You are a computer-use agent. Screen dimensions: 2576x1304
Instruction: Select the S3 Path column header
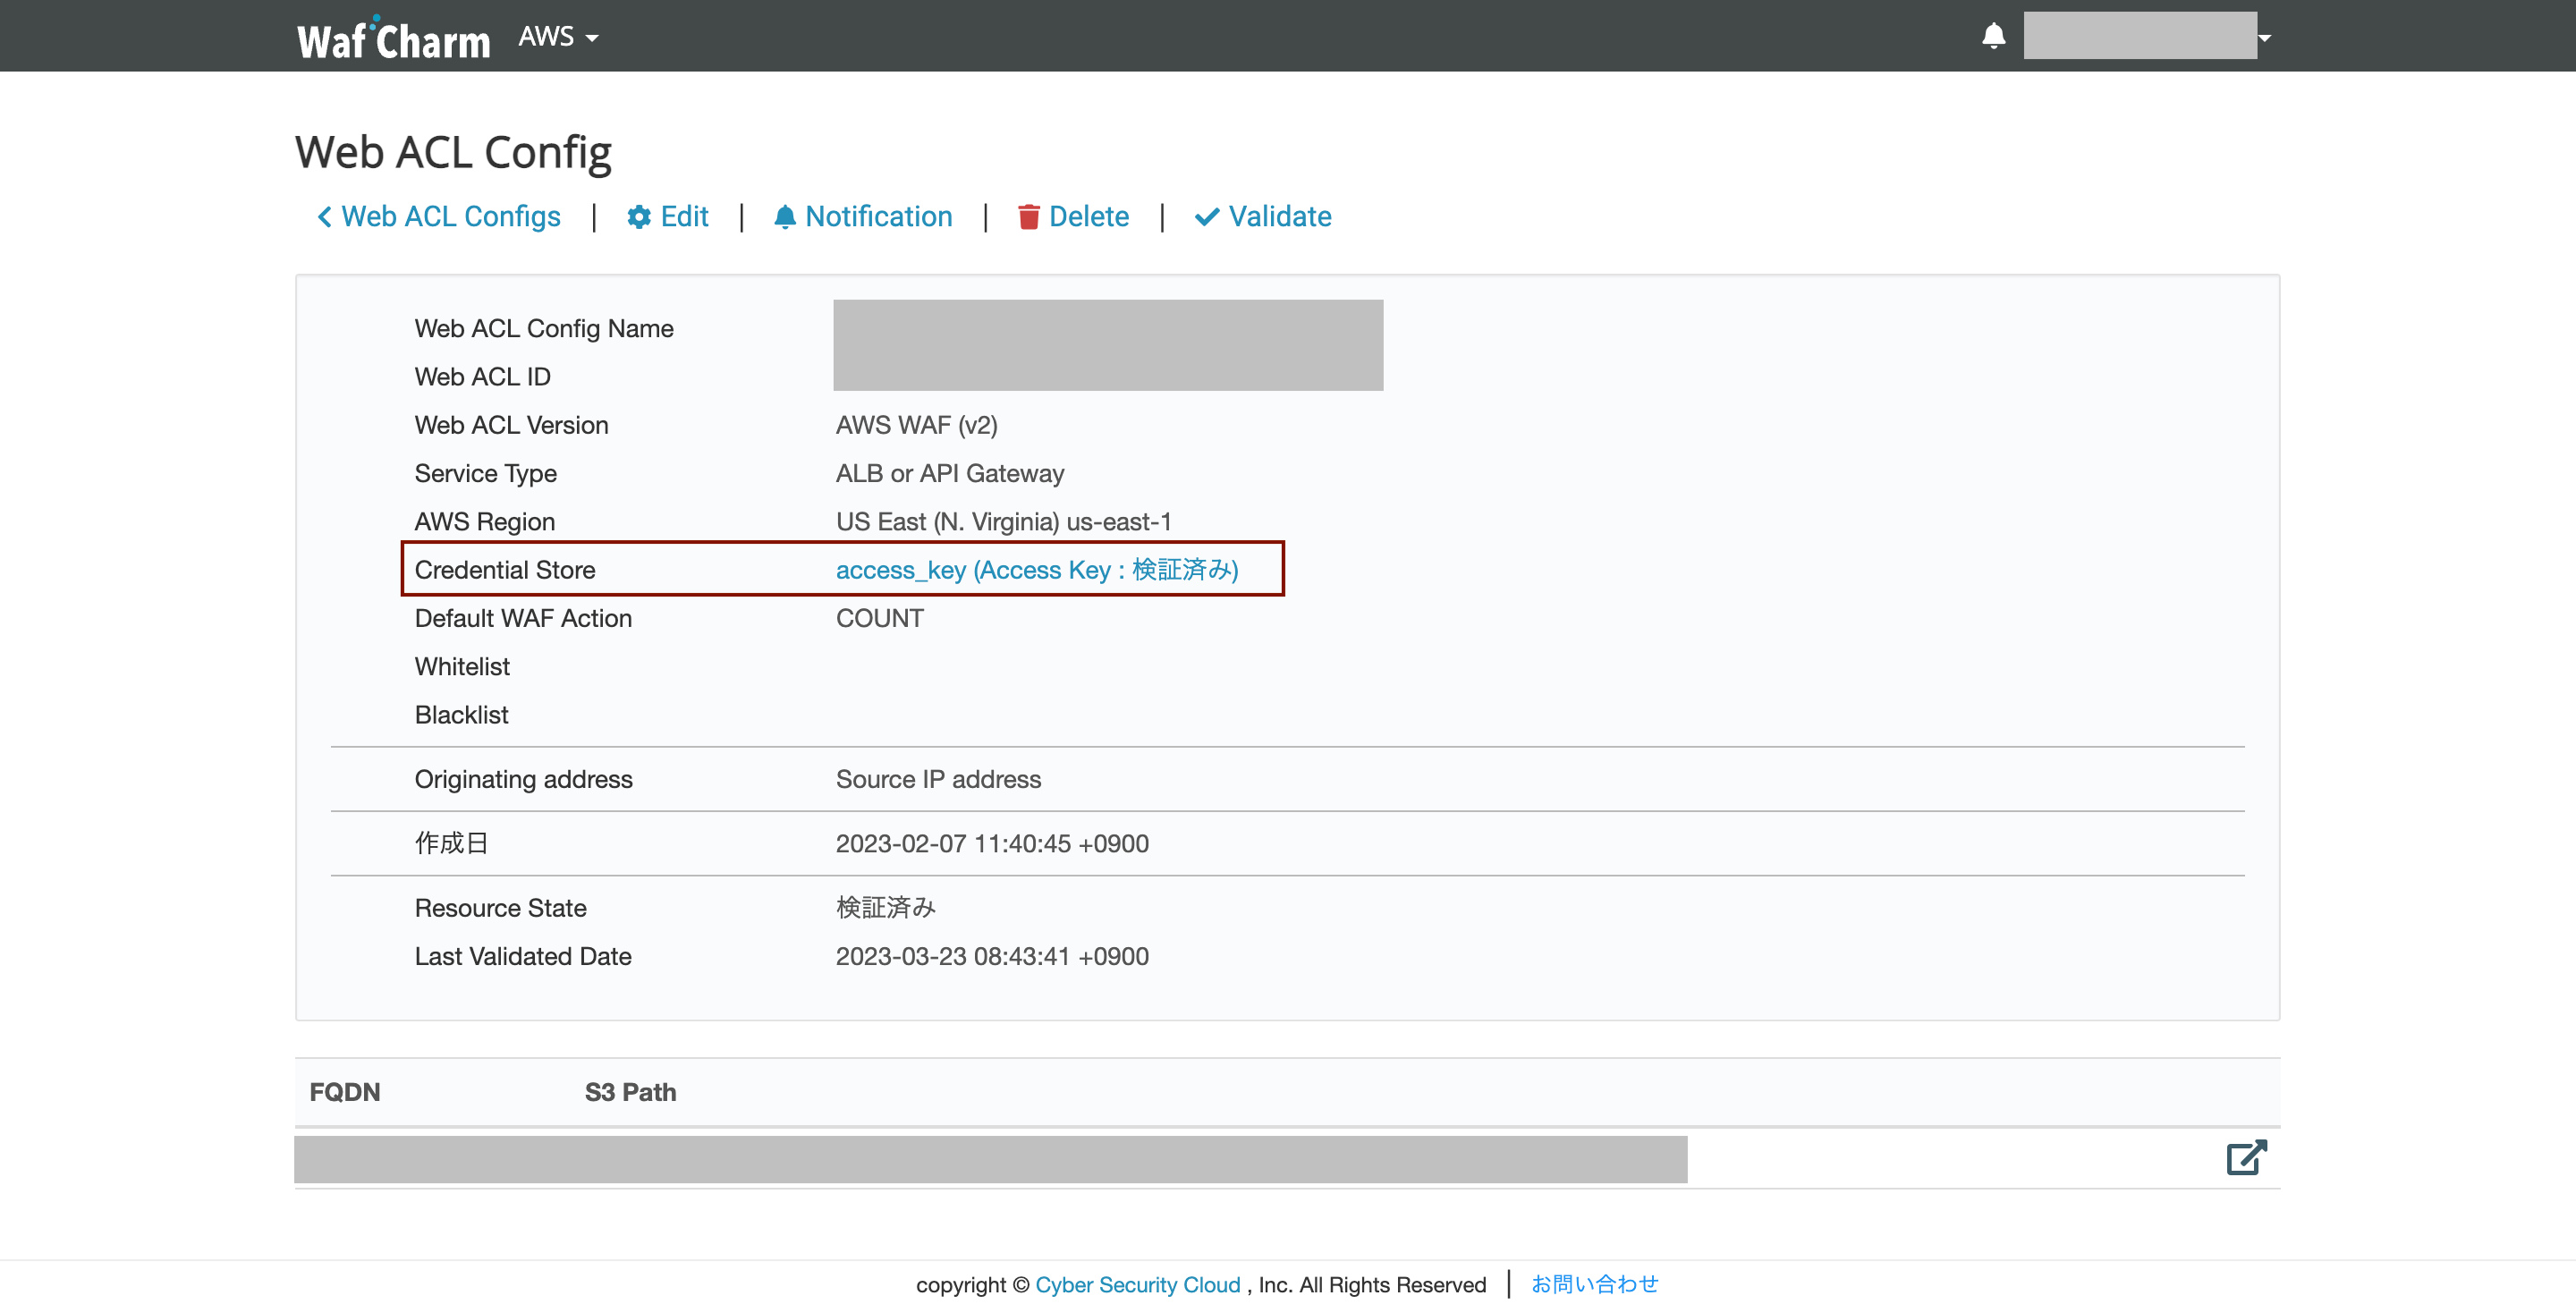[631, 1092]
